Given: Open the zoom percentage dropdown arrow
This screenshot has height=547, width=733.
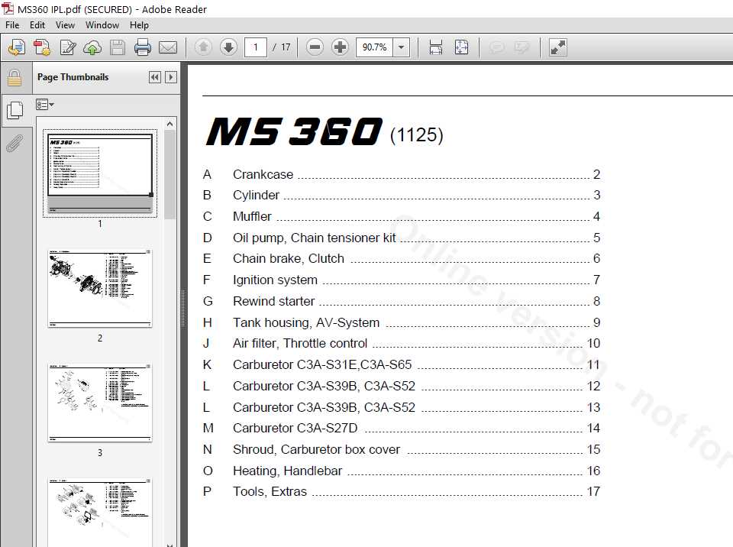Looking at the screenshot, I should pyautogui.click(x=401, y=47).
